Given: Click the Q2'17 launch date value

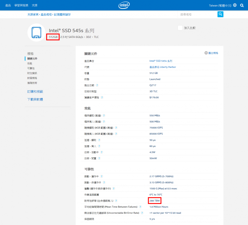Looking at the screenshot, I should point(153,85).
